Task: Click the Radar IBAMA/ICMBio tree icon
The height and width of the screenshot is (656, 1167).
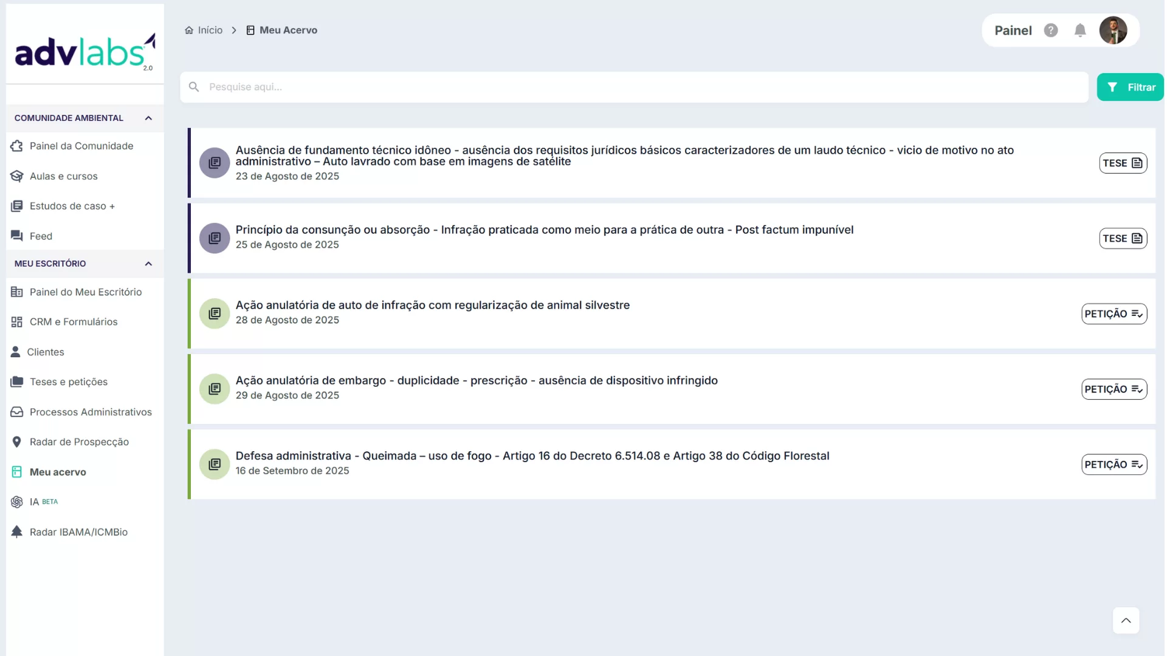Action: pos(17,532)
